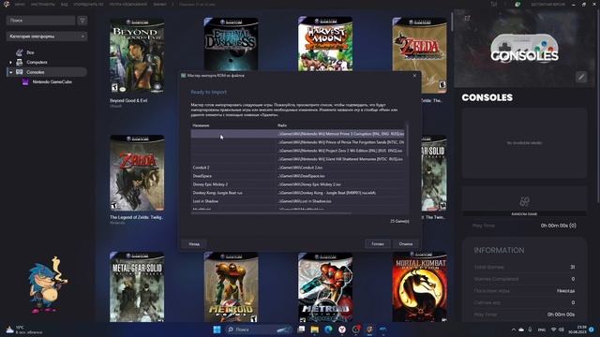
Task: Click the cloud icon in system tray
Action: tap(521, 330)
